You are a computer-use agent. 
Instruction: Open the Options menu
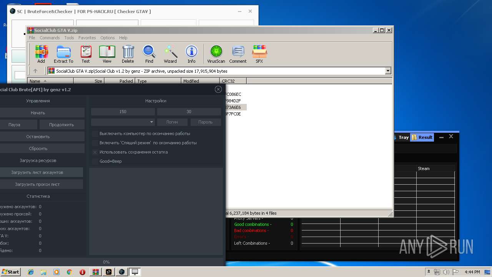[x=108, y=38]
